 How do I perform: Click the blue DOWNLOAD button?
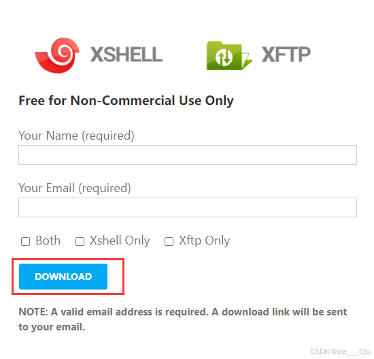point(63,277)
